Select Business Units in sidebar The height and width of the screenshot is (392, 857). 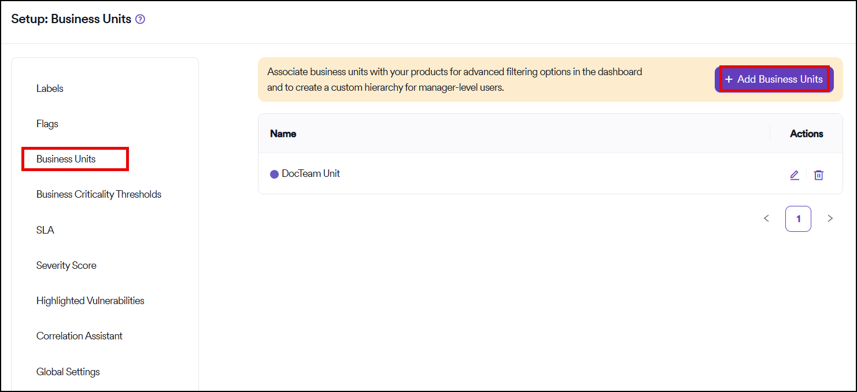click(x=66, y=159)
